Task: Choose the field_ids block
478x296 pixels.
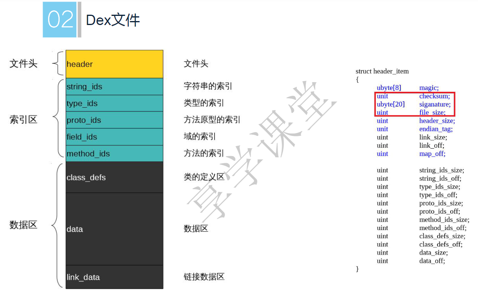Action: [115, 137]
